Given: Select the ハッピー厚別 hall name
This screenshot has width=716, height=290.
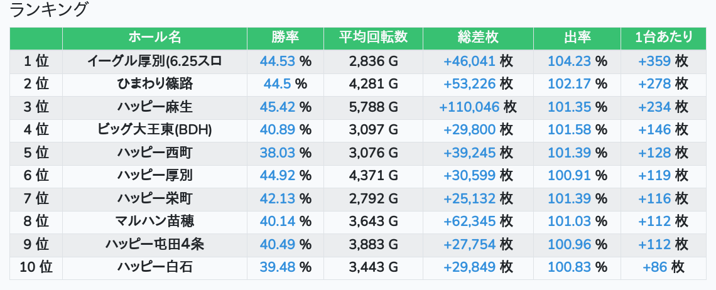Looking at the screenshot, I should [155, 175].
